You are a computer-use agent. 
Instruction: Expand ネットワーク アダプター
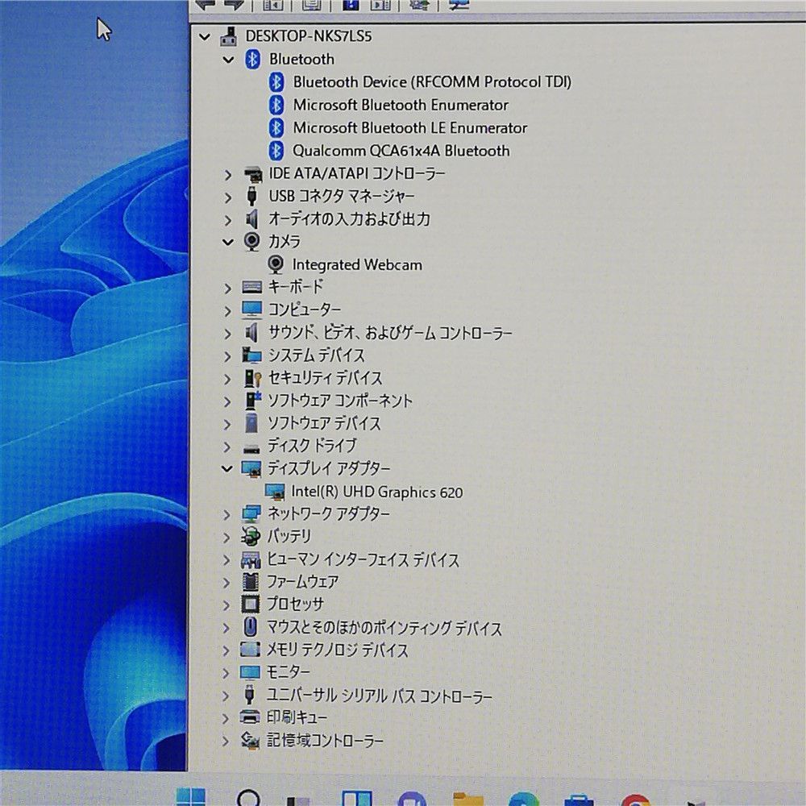click(x=226, y=515)
